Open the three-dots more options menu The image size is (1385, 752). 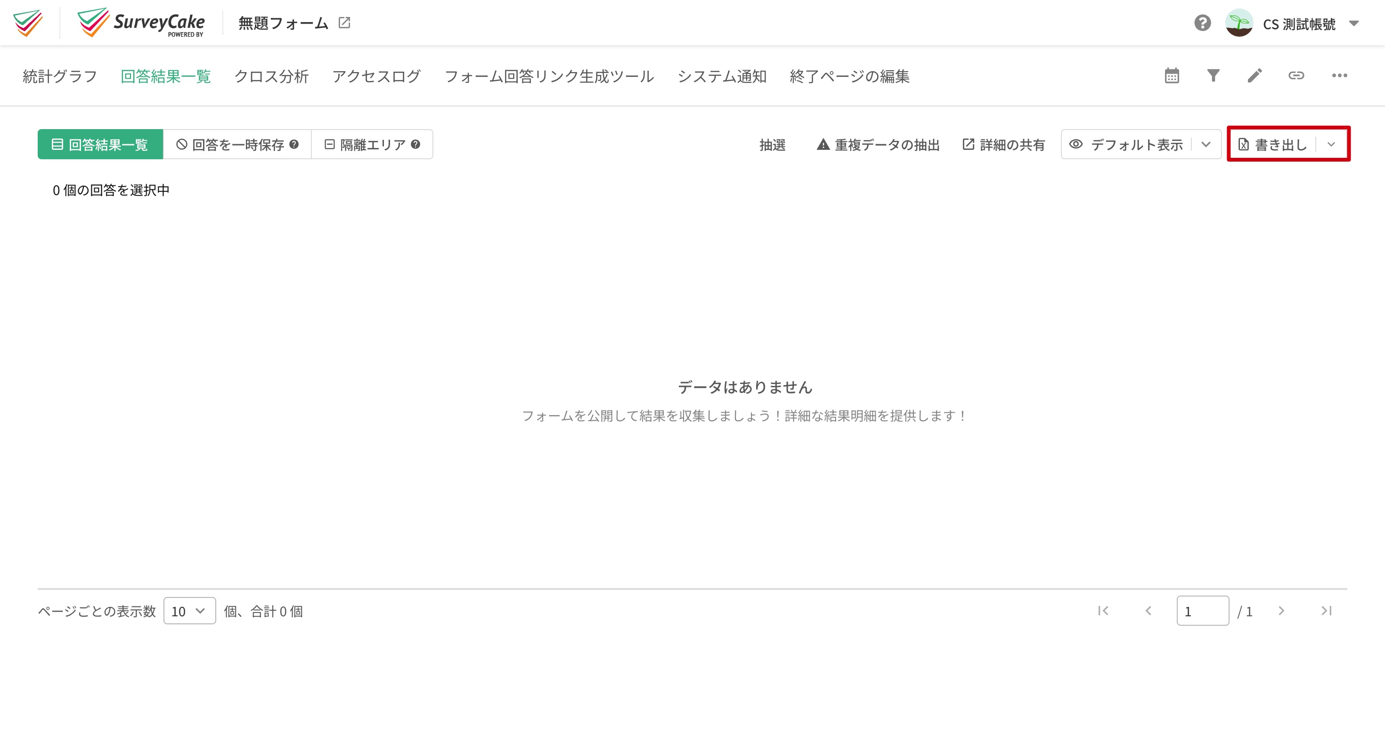[1339, 75]
